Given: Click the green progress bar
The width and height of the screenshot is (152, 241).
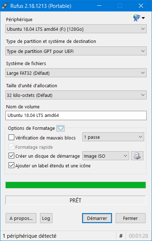Looking at the screenshot, I should click(x=76, y=185).
